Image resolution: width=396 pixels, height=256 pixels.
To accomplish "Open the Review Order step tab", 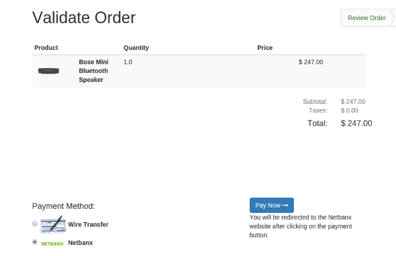I will [367, 18].
